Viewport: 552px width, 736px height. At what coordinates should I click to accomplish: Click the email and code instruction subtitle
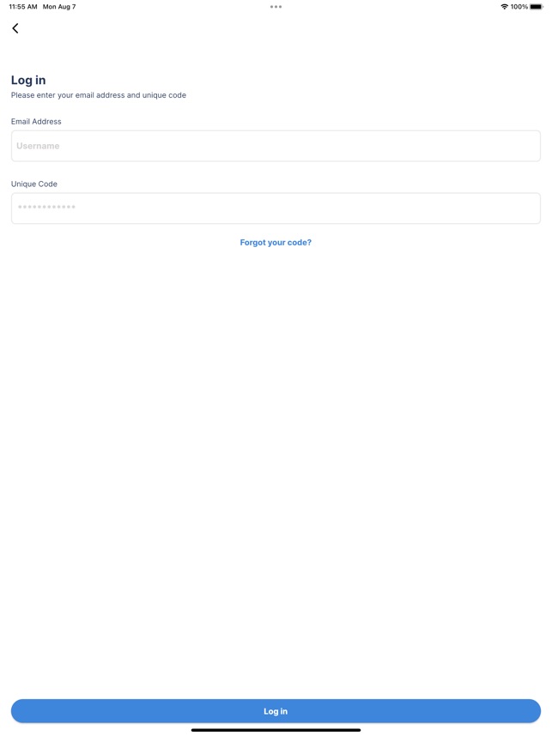(x=100, y=95)
